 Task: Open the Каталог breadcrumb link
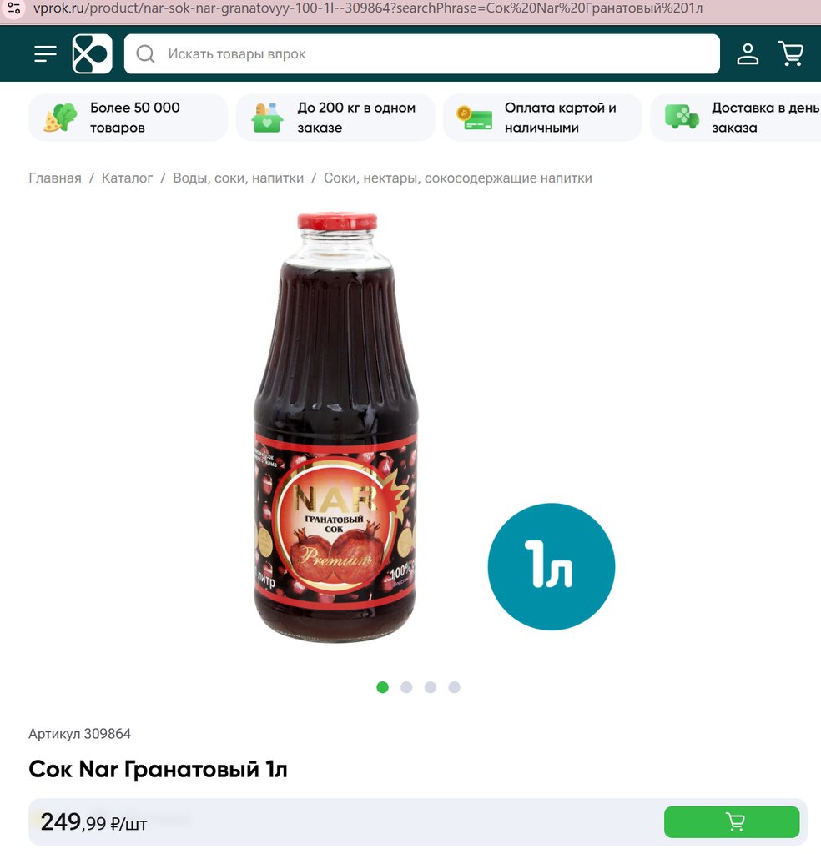(x=127, y=178)
